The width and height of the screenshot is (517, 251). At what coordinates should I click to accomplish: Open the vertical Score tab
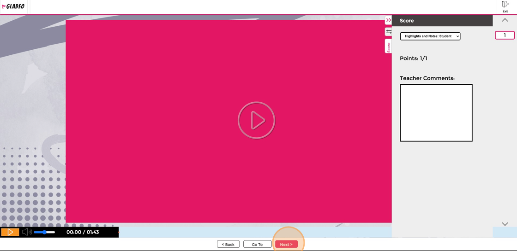388,47
